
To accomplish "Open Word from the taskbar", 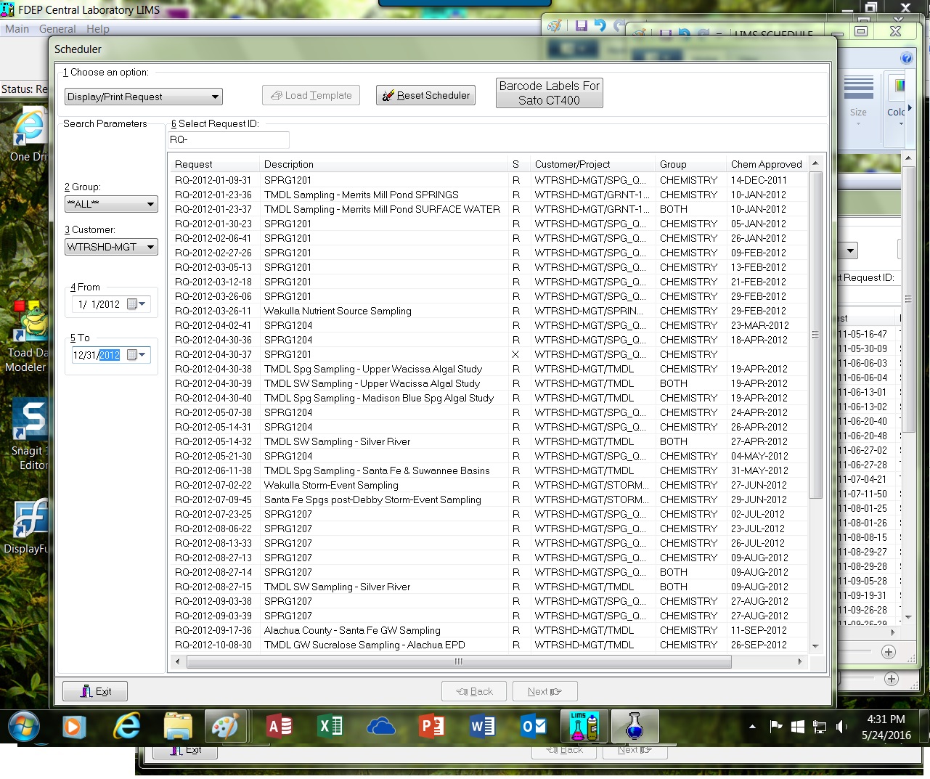I will (483, 726).
